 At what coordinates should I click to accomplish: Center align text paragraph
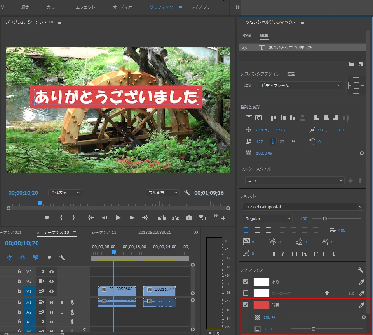pyautogui.click(x=257, y=230)
